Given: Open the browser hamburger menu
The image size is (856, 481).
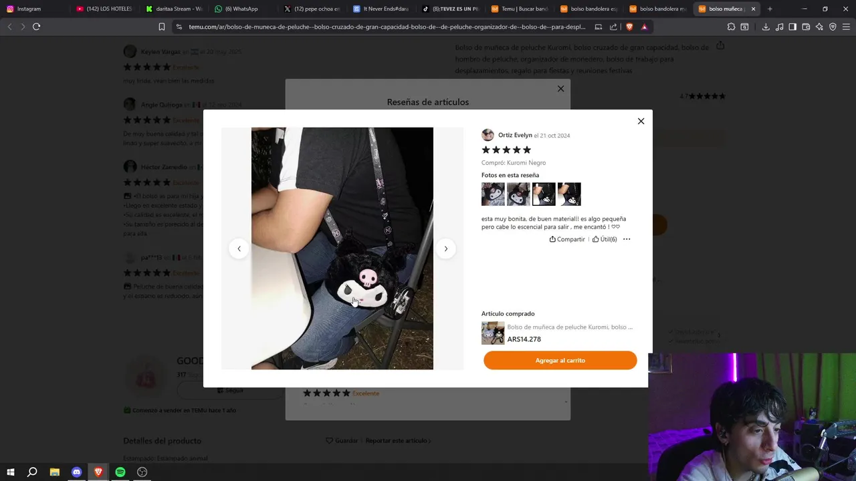Looking at the screenshot, I should click(847, 27).
